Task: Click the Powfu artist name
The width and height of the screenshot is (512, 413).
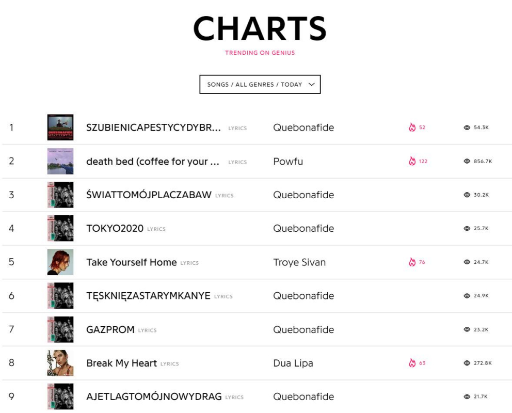Action: (x=288, y=162)
